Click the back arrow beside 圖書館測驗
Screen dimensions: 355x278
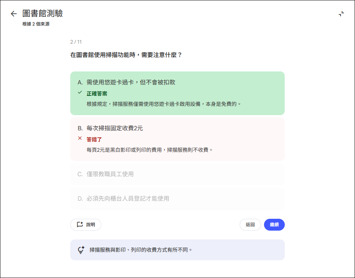[14, 14]
